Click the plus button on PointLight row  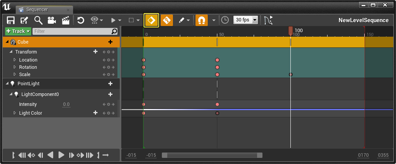tap(110, 83)
